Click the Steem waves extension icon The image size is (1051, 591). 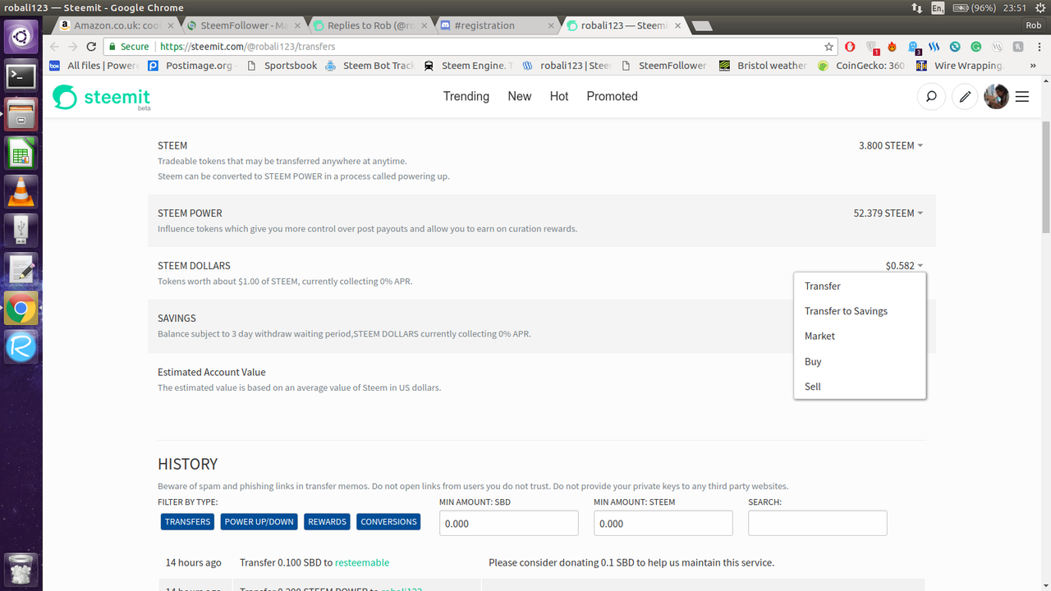click(934, 47)
